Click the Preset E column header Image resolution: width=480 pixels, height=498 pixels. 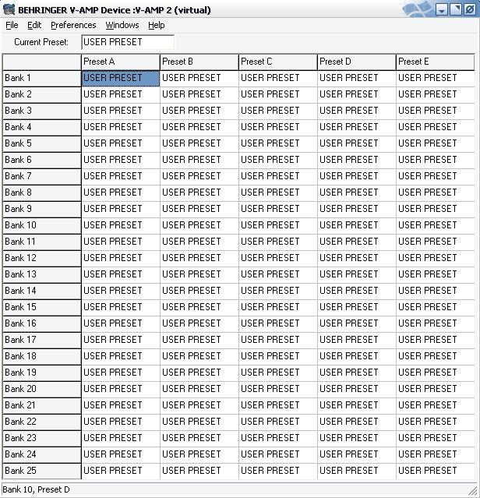pyautogui.click(x=435, y=62)
